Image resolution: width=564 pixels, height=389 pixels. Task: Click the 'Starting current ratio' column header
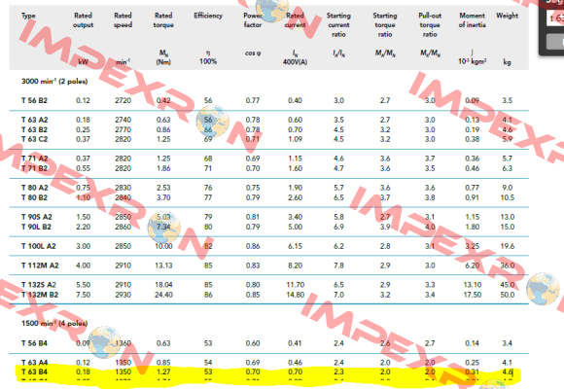point(338,25)
